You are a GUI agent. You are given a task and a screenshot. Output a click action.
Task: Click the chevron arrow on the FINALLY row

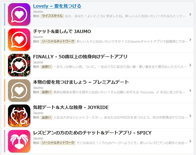[x=190, y=65]
